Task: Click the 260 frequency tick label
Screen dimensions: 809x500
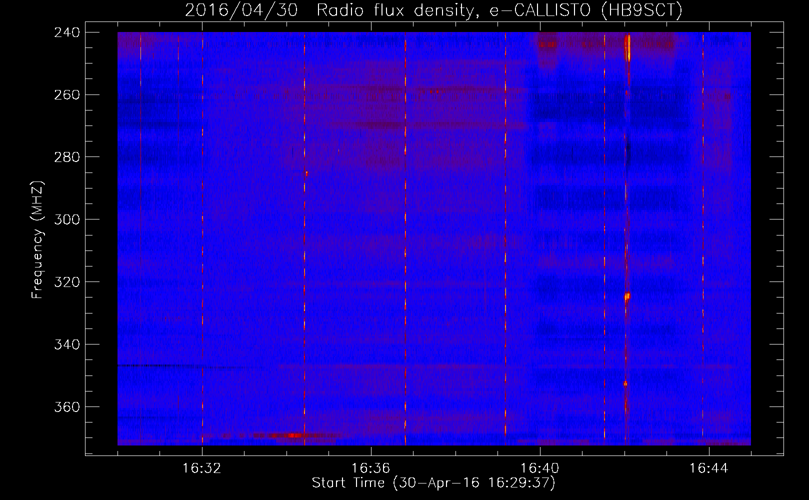Action: (67, 94)
